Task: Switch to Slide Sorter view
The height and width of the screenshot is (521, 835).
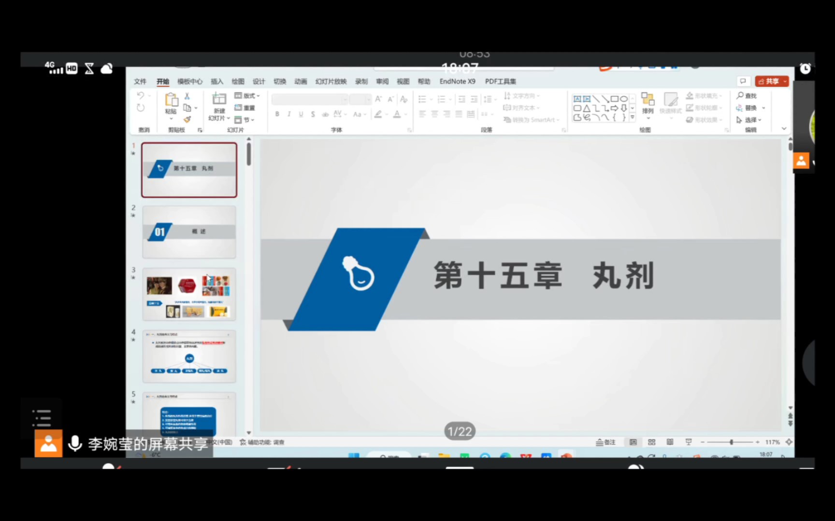Action: pos(651,442)
